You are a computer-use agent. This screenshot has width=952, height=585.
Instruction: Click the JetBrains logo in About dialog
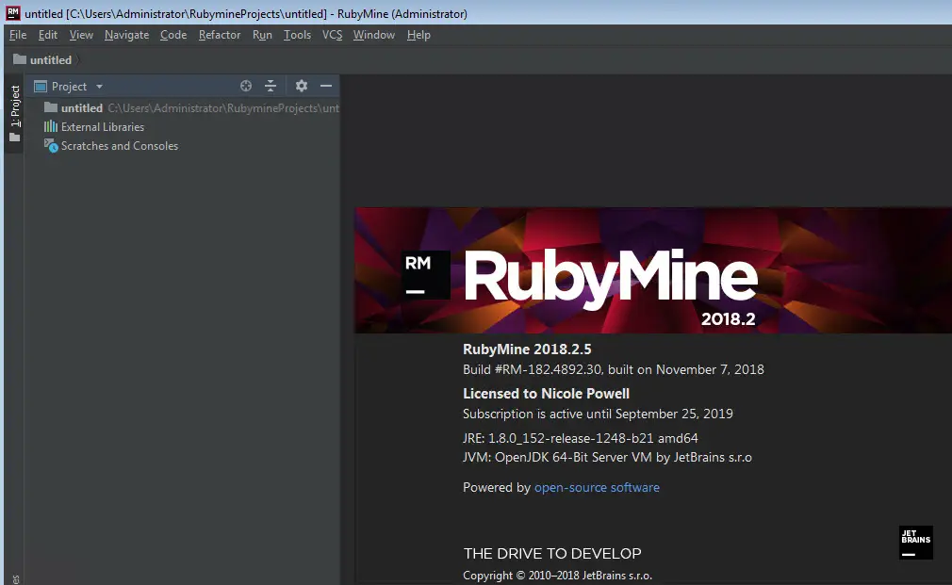(x=915, y=543)
